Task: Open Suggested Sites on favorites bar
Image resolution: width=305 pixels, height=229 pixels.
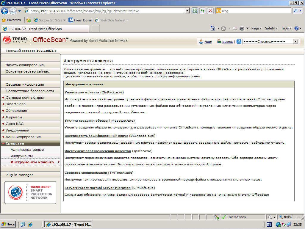Action: (49, 20)
